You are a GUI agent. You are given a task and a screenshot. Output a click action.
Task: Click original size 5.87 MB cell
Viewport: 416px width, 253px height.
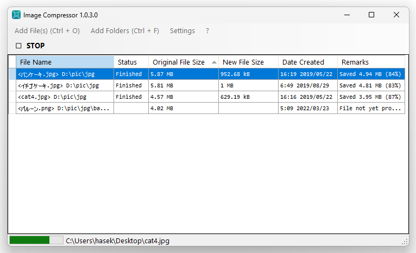pos(184,74)
